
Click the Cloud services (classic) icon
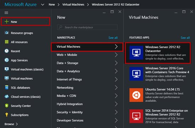pos(7,96)
